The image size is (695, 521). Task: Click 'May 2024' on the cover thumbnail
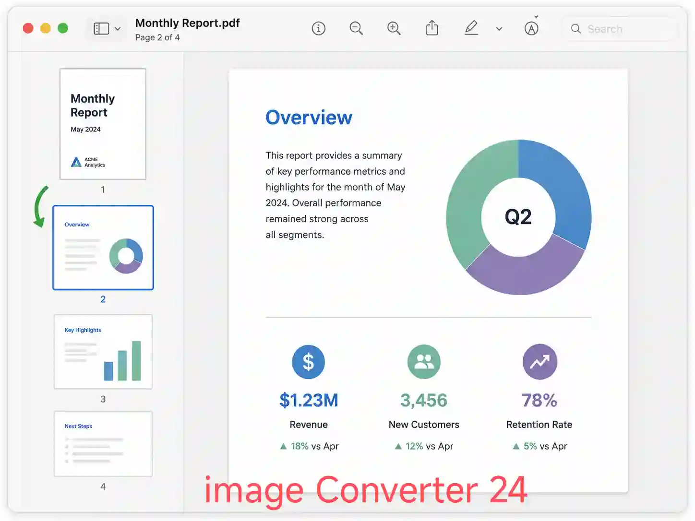85,130
